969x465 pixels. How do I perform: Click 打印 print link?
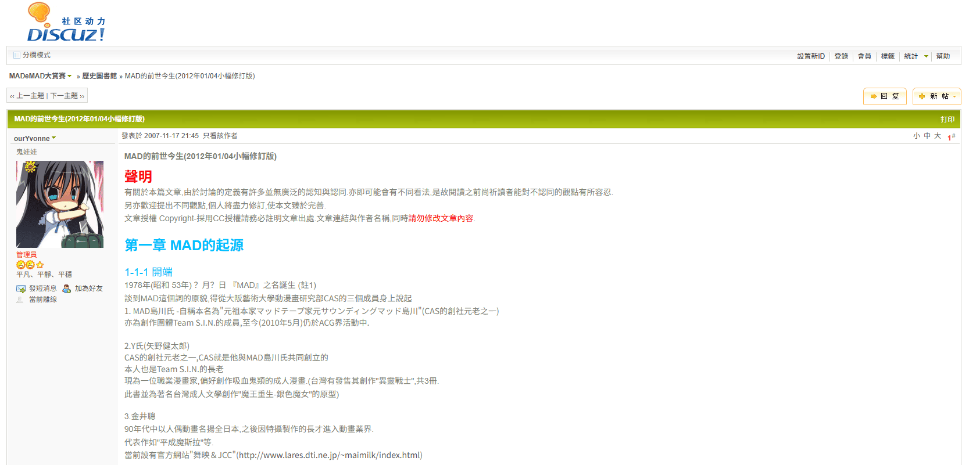point(947,119)
